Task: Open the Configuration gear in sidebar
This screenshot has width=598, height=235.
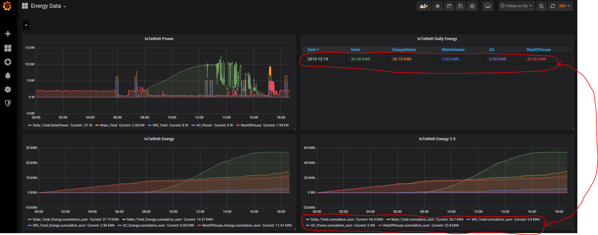Action: (x=8, y=89)
